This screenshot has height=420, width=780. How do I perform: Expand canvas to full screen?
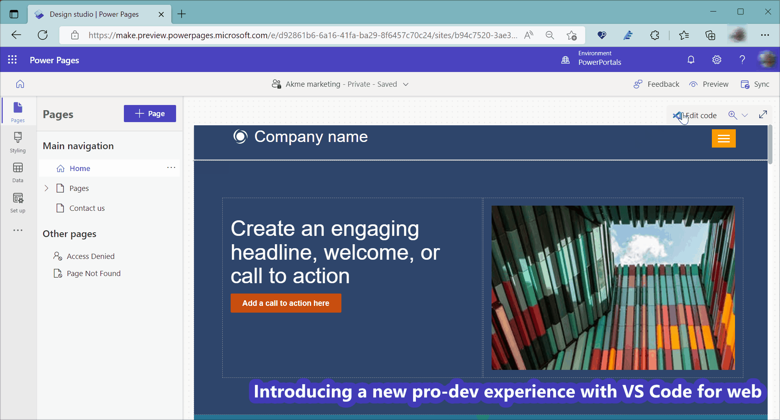tap(763, 115)
